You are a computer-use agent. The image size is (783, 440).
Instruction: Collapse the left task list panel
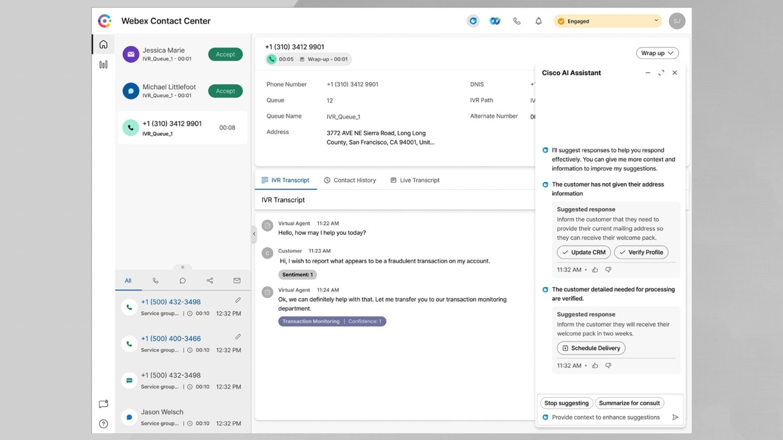click(x=254, y=234)
